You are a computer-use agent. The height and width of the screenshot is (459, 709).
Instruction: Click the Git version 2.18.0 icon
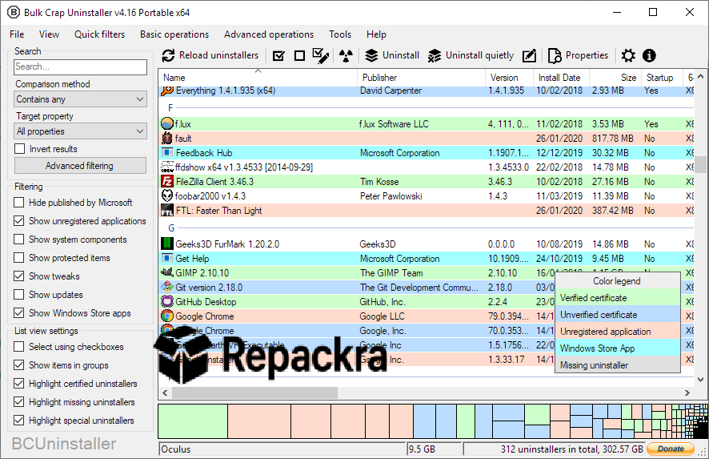(167, 287)
